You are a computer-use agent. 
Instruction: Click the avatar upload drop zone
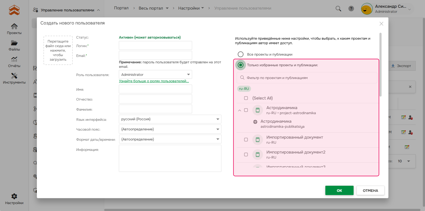tap(58, 50)
